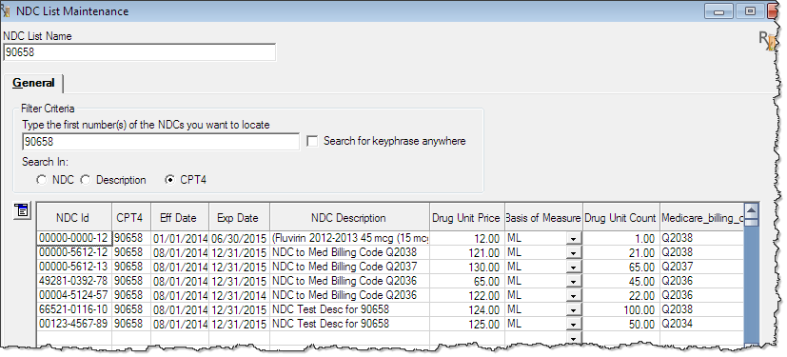Click Drug Unit Price 130.00 cell
Viewport: 787px width, 357px height.
pyautogui.click(x=467, y=268)
